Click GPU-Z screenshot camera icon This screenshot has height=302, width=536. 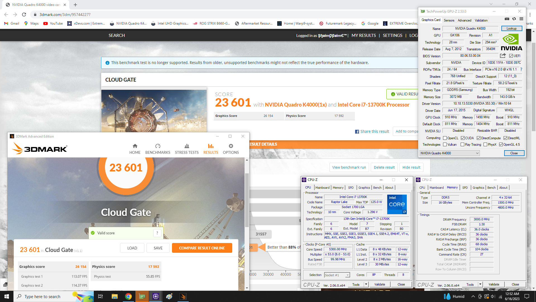coord(507,19)
